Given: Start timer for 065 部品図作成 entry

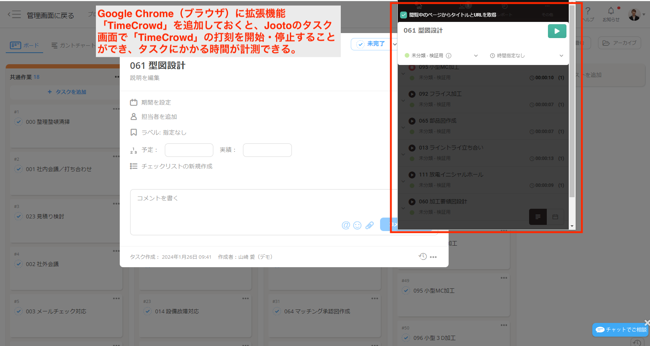Looking at the screenshot, I should click(x=412, y=121).
